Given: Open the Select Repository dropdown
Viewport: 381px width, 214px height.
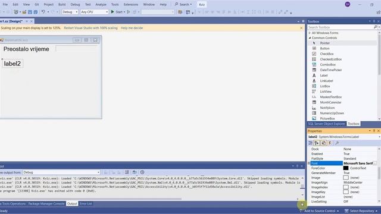Looking at the screenshot, I should pos(361,211).
